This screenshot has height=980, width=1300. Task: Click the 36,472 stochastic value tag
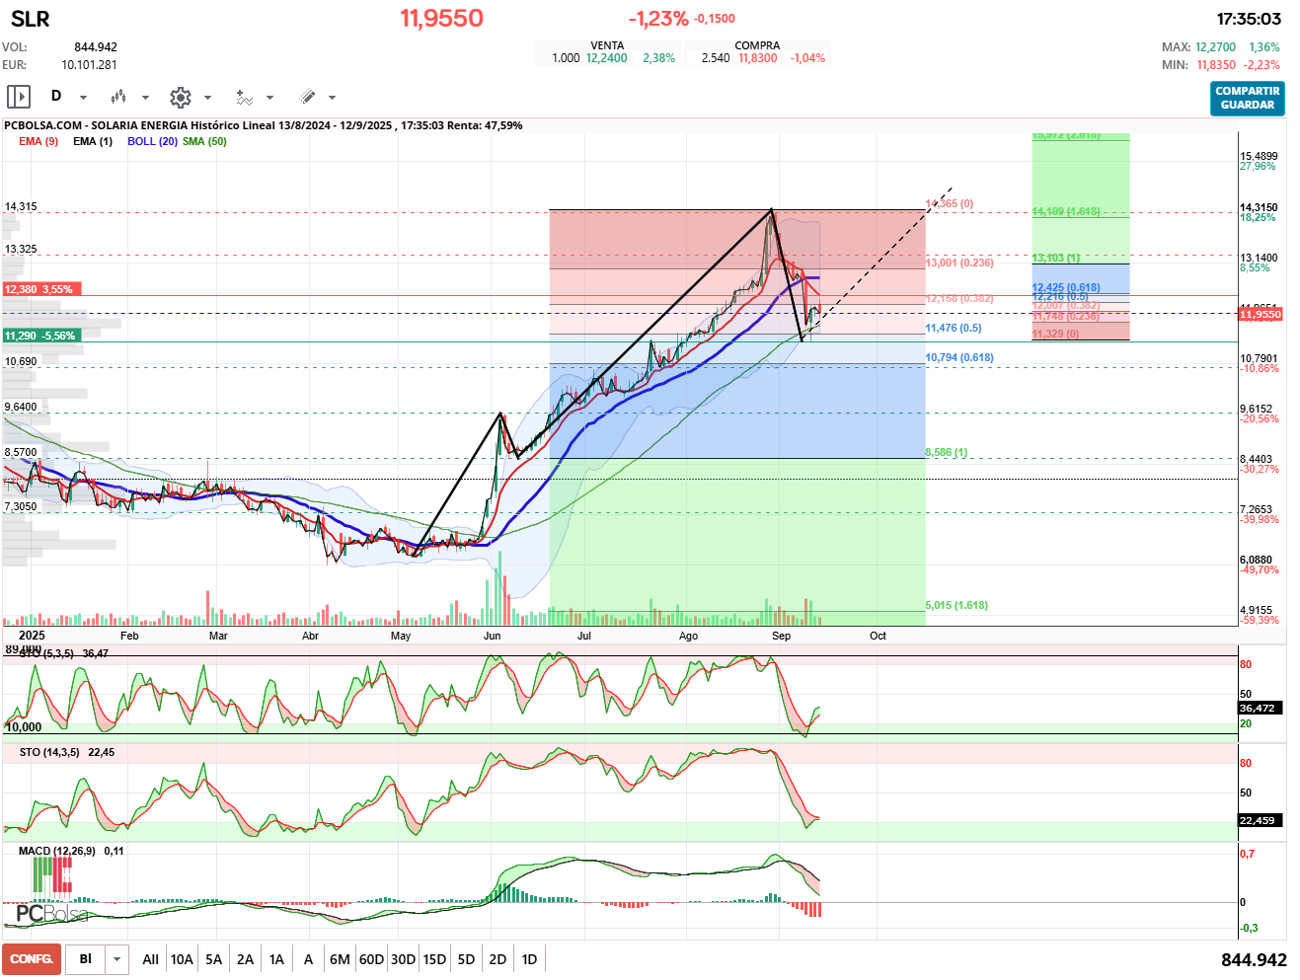pyautogui.click(x=1258, y=708)
